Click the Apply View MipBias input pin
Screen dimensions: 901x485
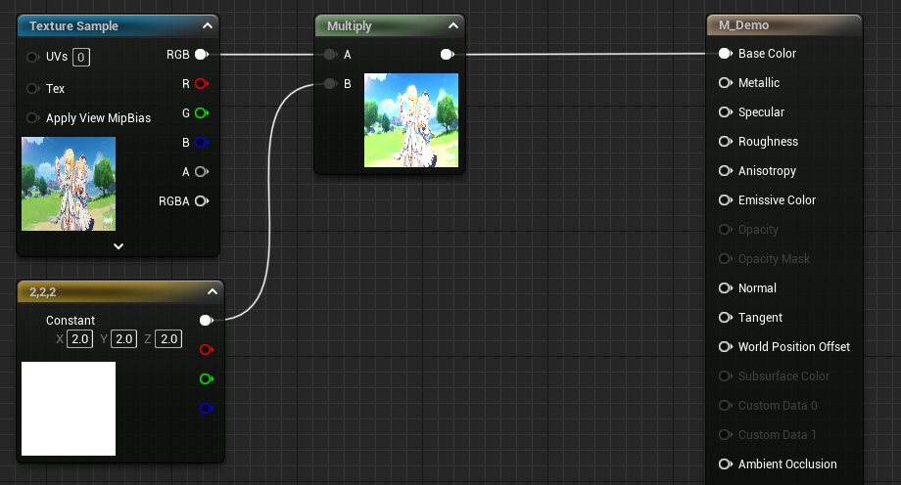point(33,118)
